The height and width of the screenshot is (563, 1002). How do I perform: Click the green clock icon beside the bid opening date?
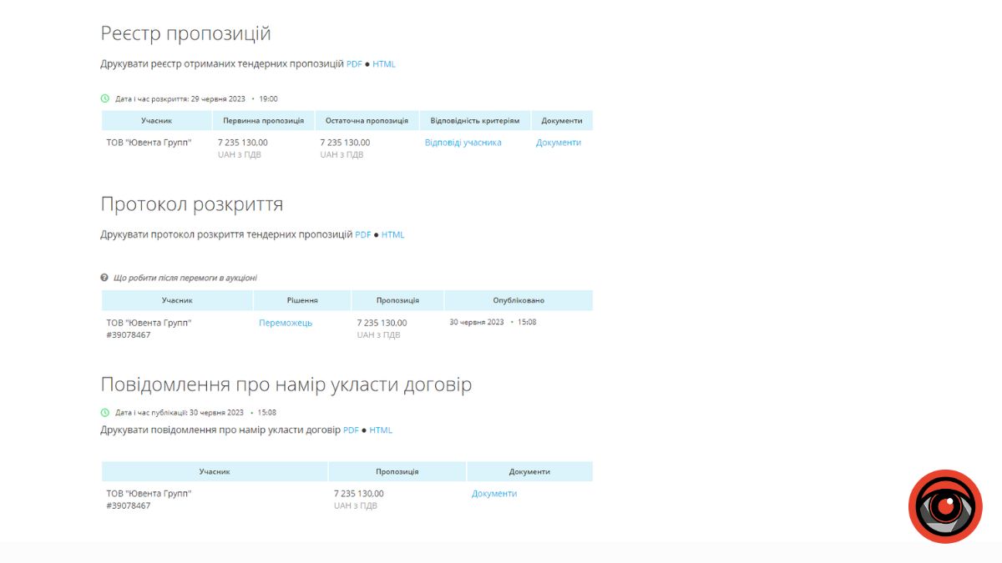click(x=105, y=98)
